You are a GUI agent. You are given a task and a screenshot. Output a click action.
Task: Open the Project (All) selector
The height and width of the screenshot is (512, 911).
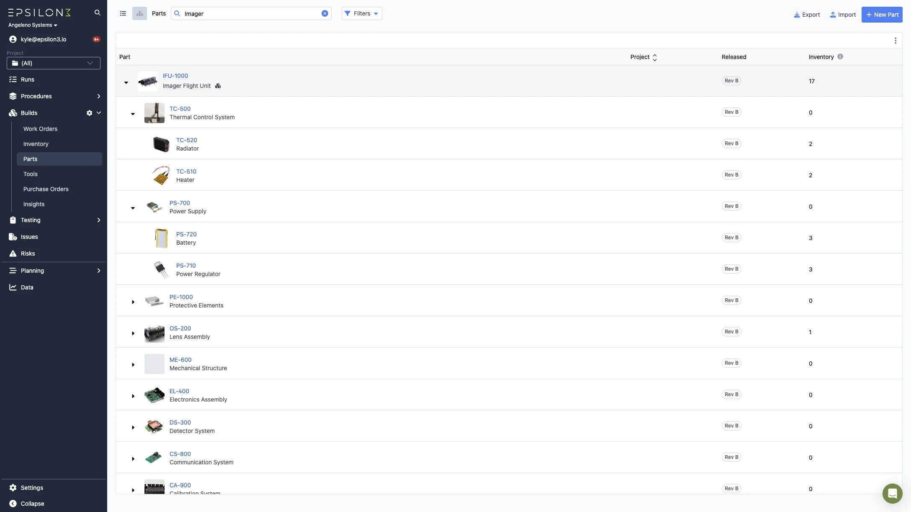pyautogui.click(x=54, y=63)
